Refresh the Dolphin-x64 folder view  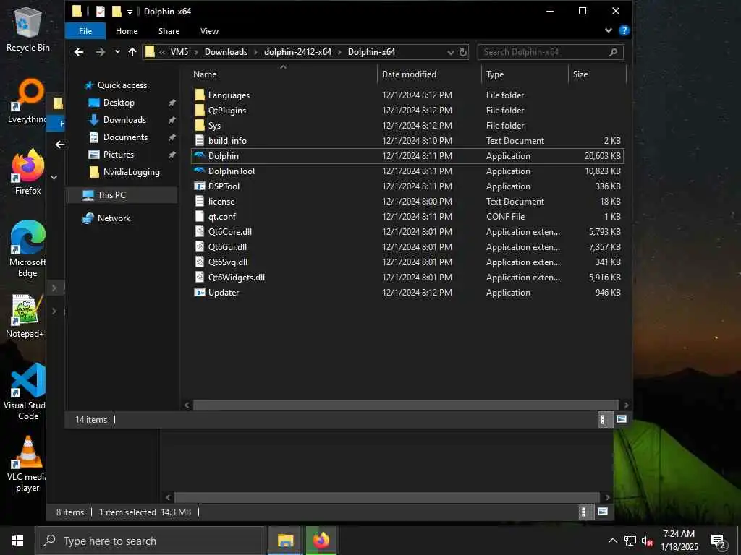click(463, 52)
